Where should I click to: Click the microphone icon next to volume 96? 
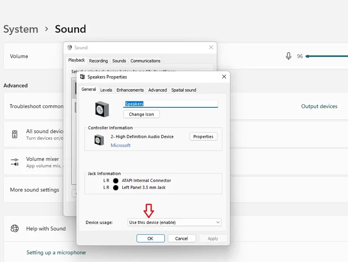pos(288,56)
